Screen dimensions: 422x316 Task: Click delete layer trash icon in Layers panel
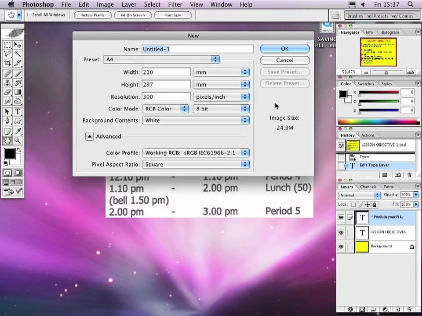[409, 309]
